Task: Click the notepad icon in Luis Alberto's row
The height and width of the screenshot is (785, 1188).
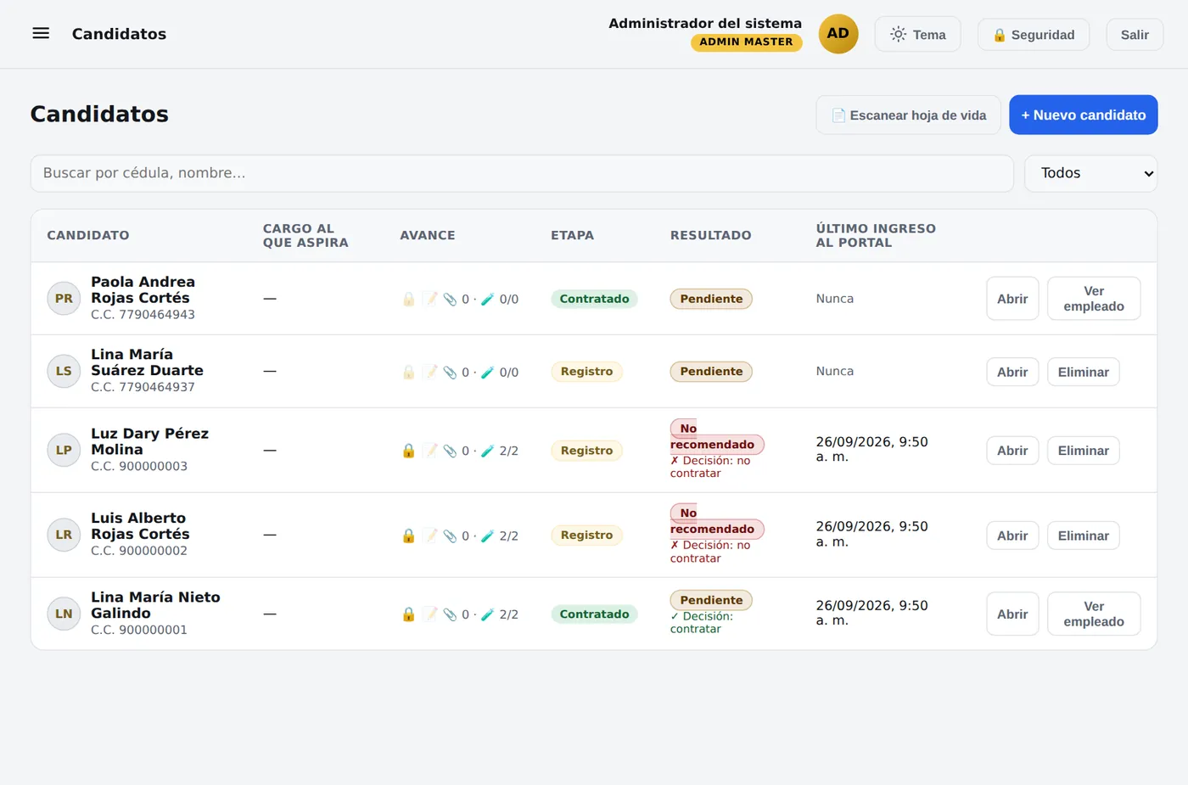Action: [x=430, y=535]
